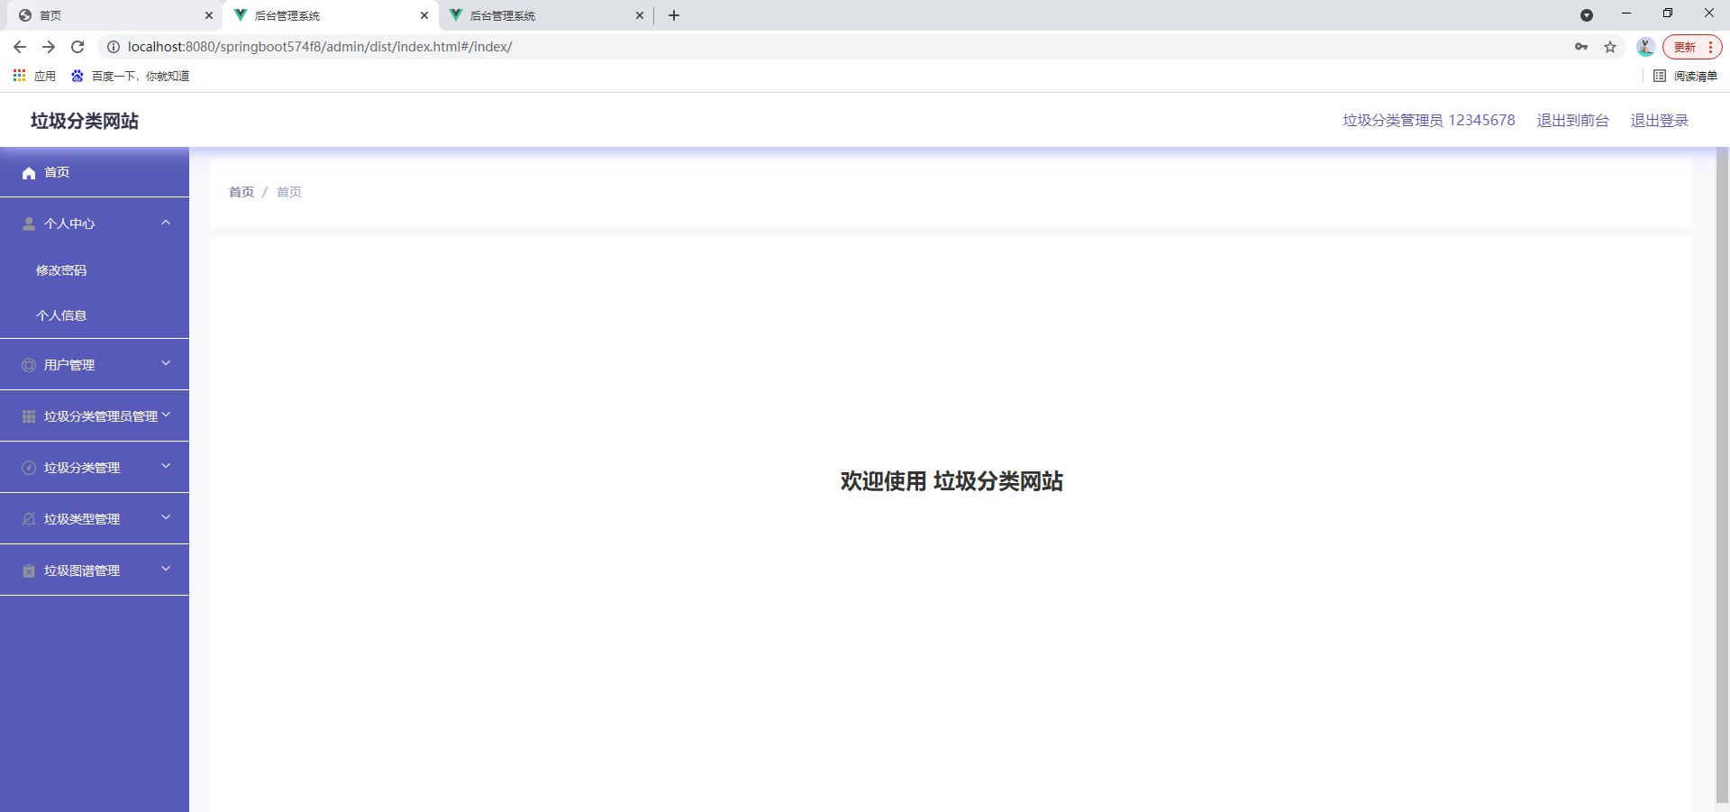Viewport: 1730px width, 812px height.
Task: Click the second greyed 首页 breadcrumb
Action: [289, 192]
